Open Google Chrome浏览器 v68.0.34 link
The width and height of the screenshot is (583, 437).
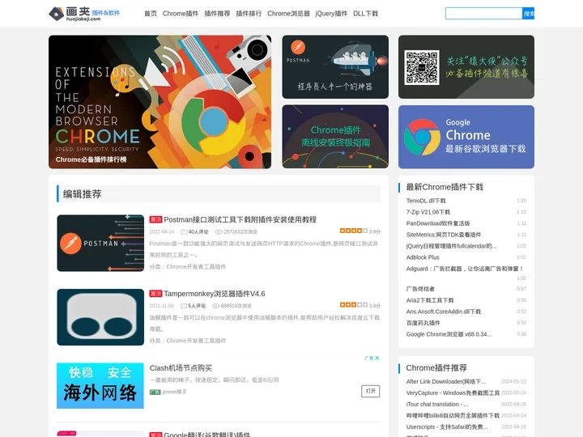[449, 334]
